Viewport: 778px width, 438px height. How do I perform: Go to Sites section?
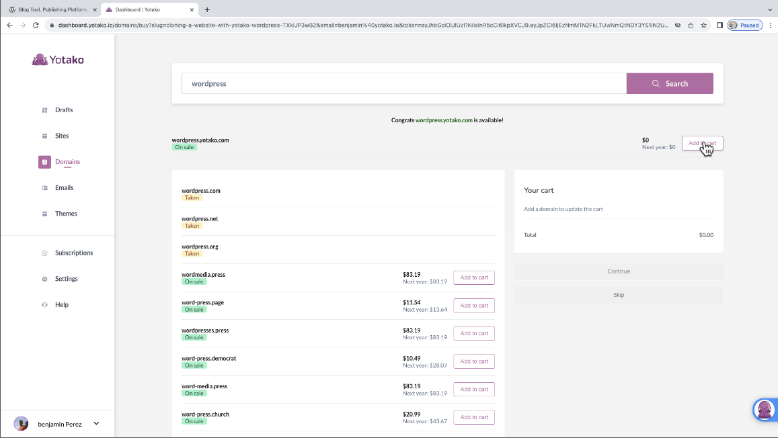click(x=62, y=136)
